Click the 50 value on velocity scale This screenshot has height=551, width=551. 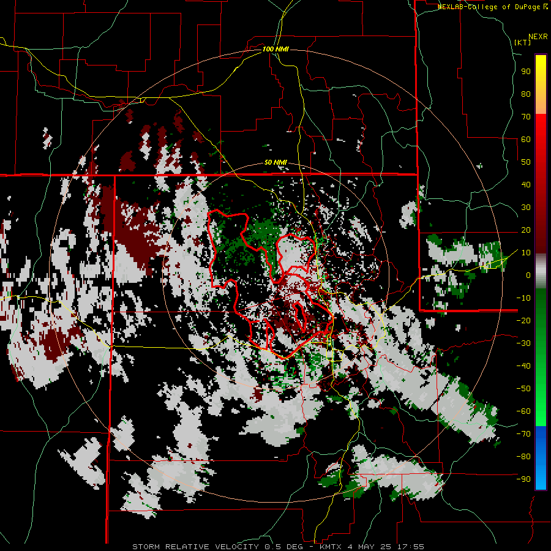click(x=526, y=162)
